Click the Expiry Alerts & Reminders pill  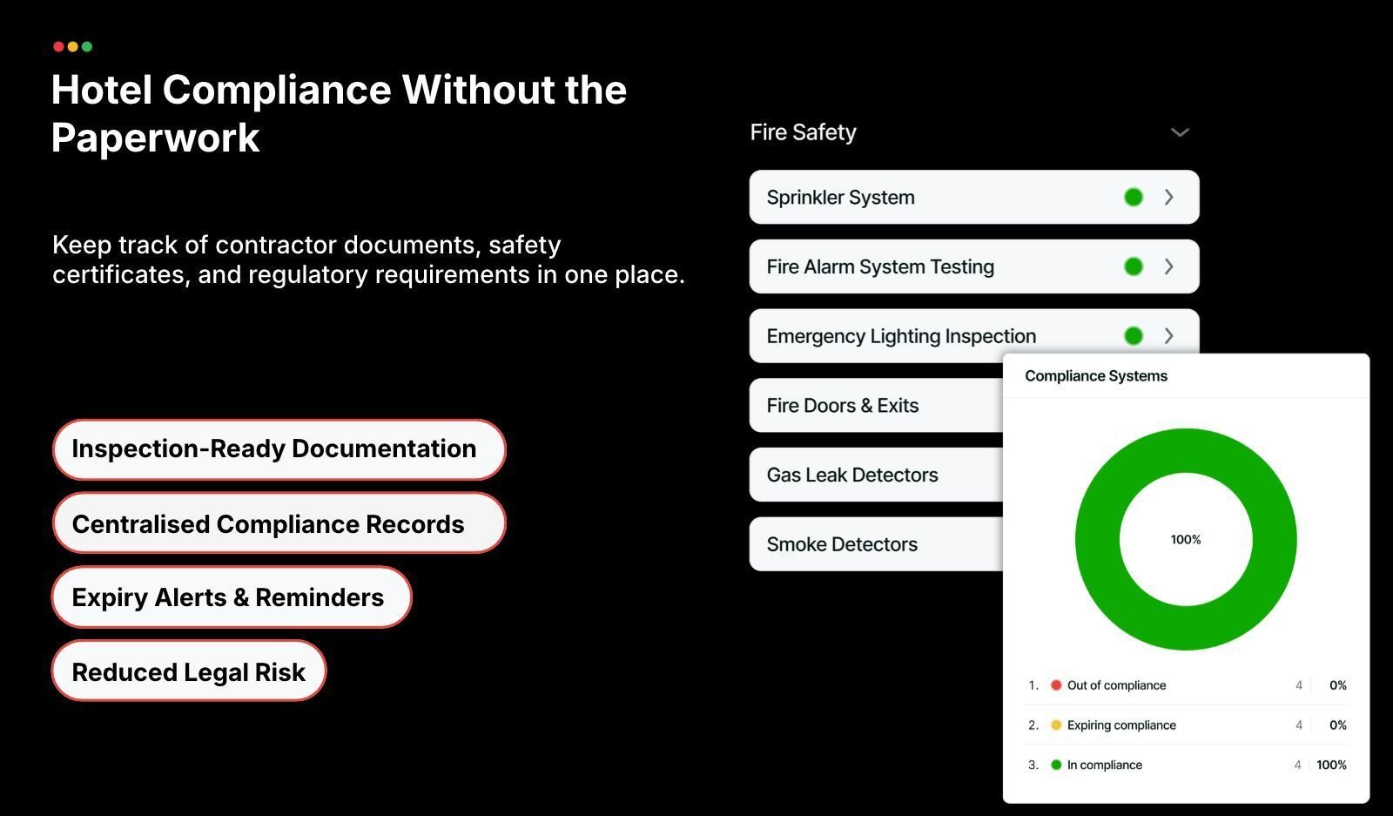232,597
